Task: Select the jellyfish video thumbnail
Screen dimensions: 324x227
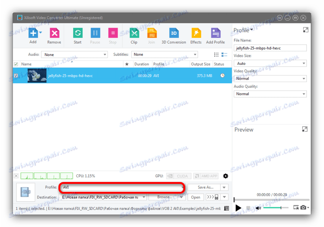Action: pyautogui.click(x=37, y=76)
